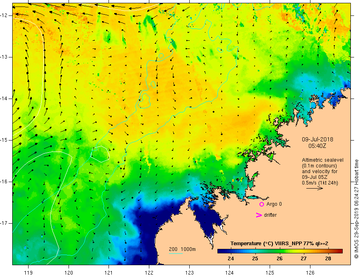Click the (0.1m contours) text line

319,166
